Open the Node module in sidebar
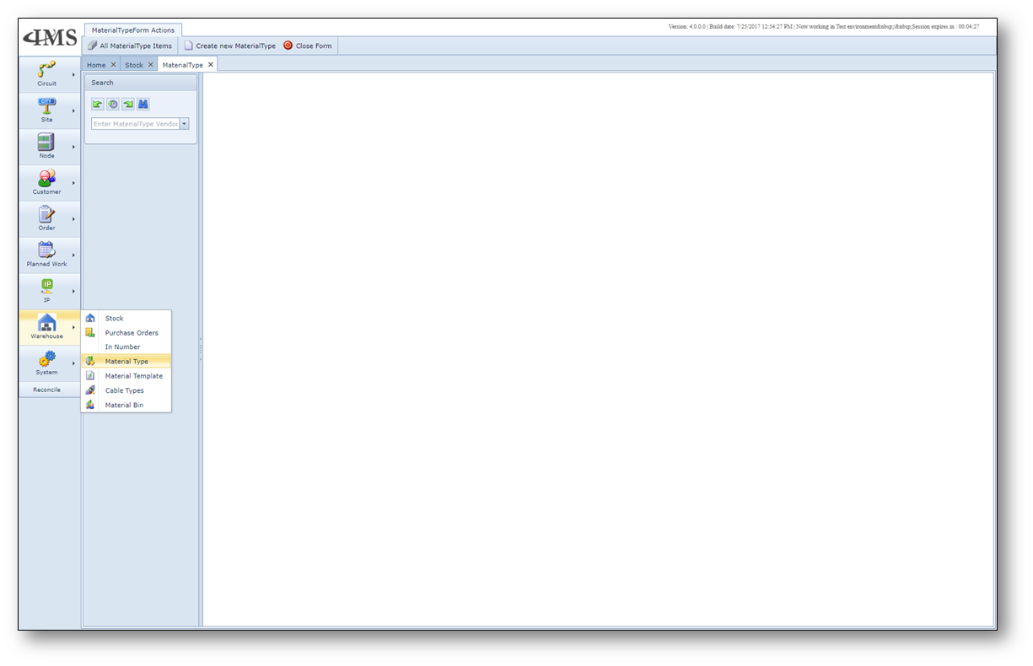Viewport: 1033px width, 666px height. (47, 147)
